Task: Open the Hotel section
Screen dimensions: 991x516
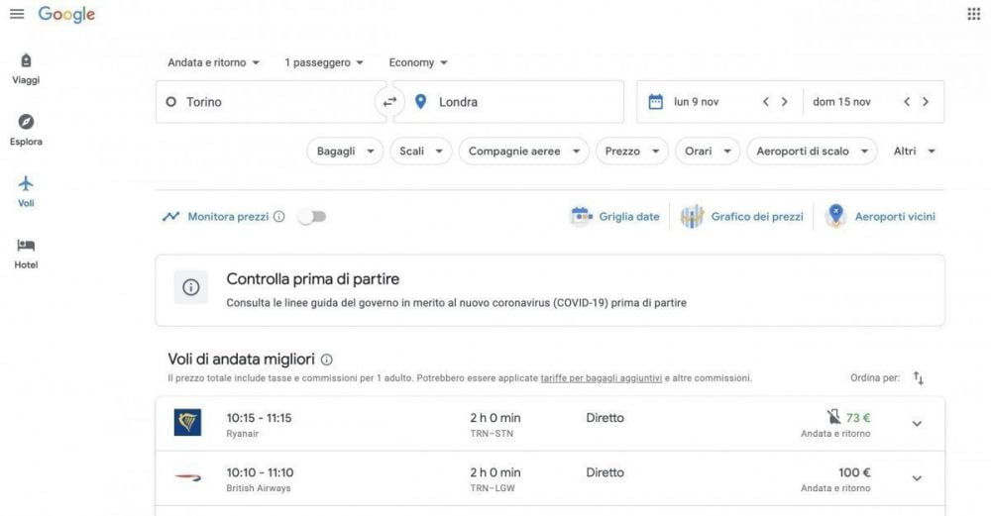Action: [26, 254]
